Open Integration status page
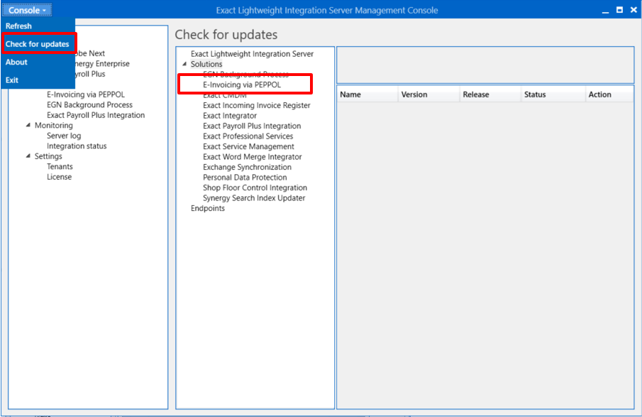This screenshot has height=417, width=642. pos(77,146)
